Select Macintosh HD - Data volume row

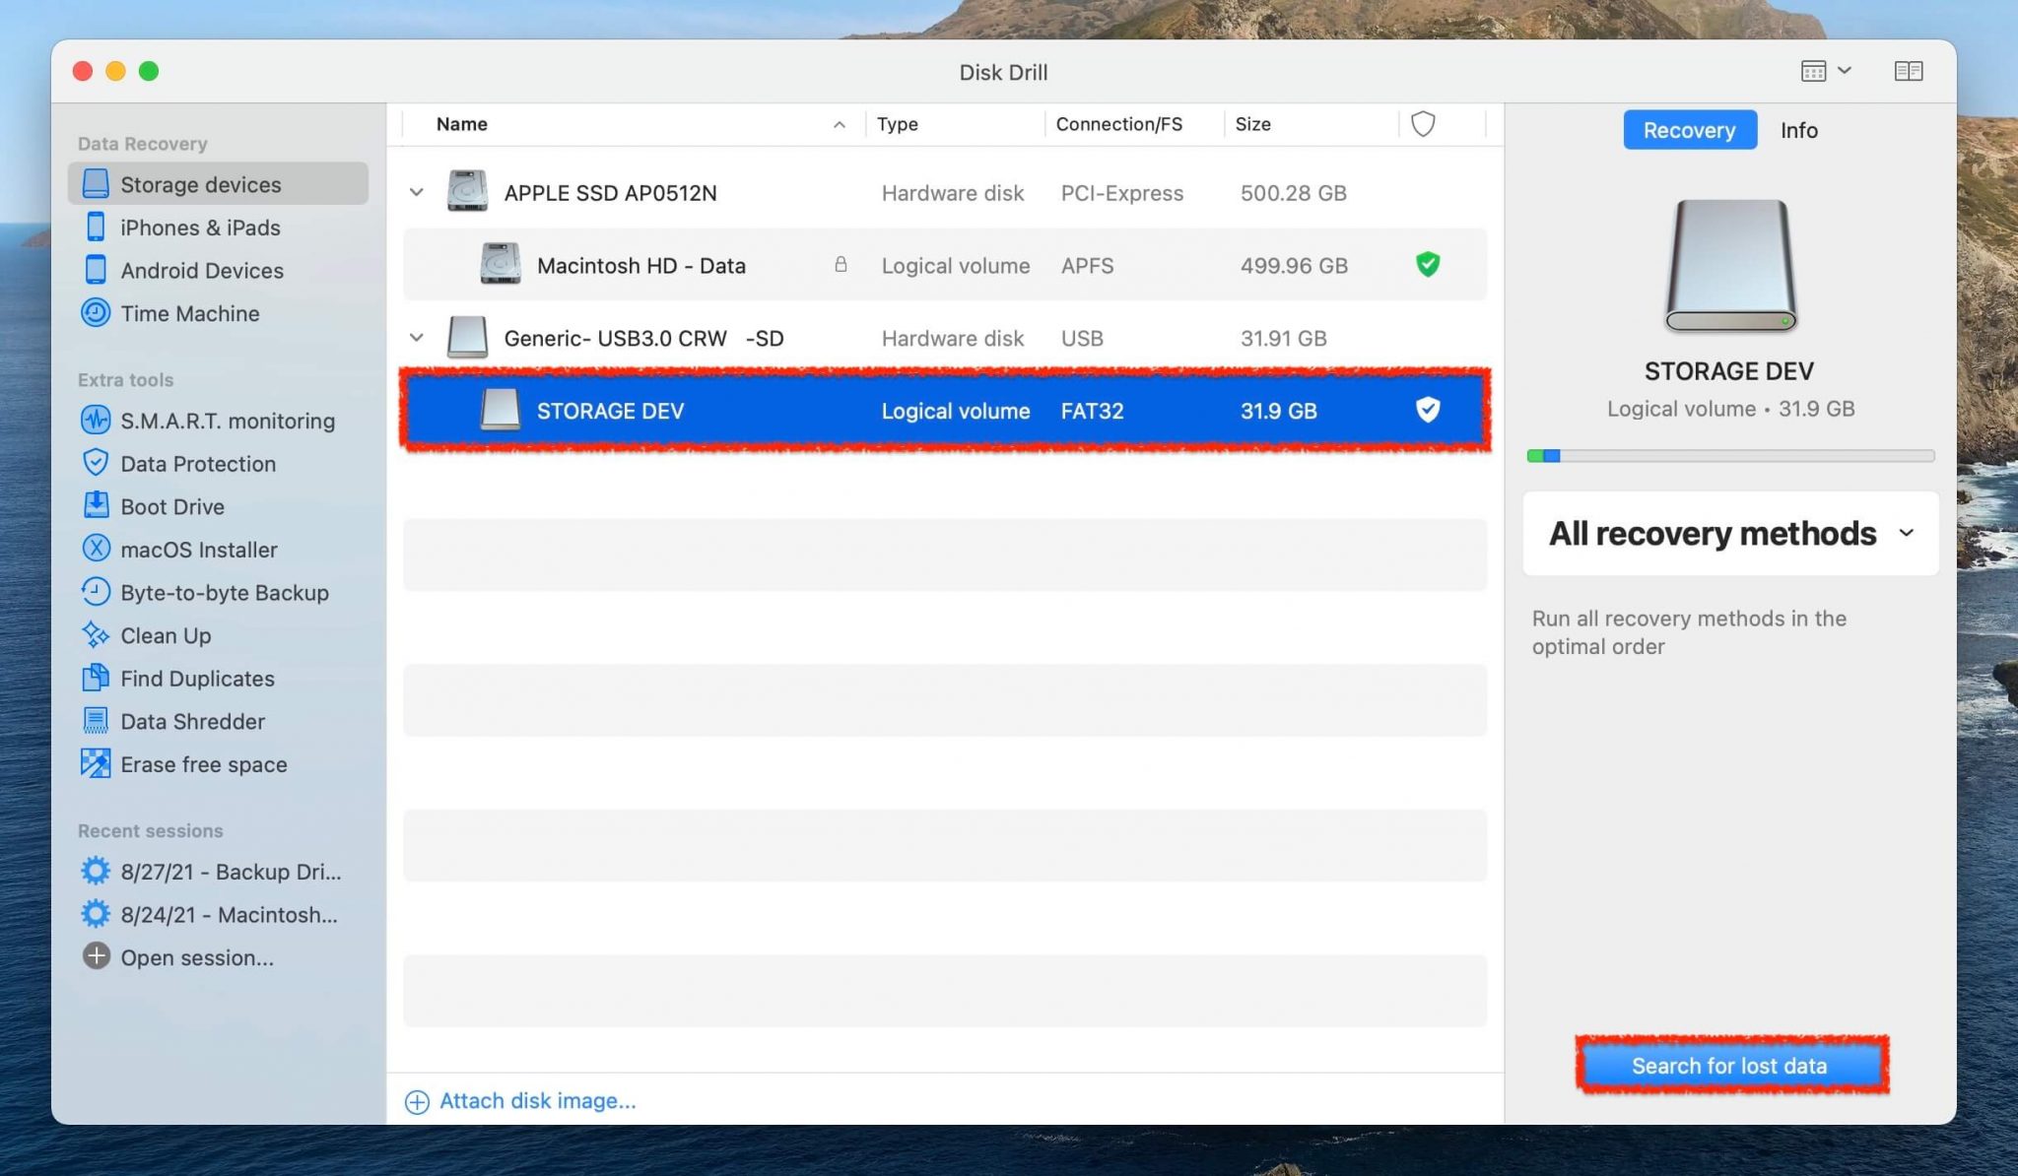point(944,265)
